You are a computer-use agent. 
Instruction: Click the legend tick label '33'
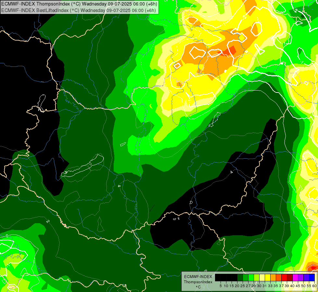tap(270, 286)
